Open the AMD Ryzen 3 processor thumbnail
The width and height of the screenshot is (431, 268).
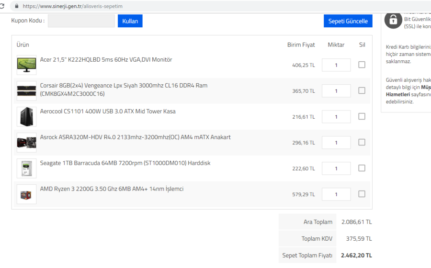(26, 194)
